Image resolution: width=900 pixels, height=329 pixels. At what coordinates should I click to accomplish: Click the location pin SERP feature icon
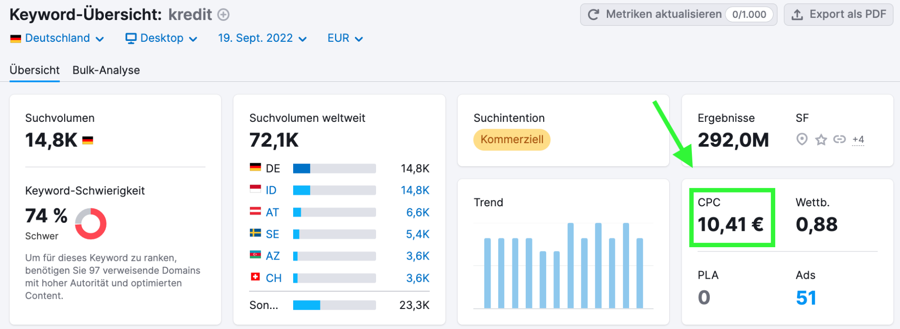[x=802, y=140]
